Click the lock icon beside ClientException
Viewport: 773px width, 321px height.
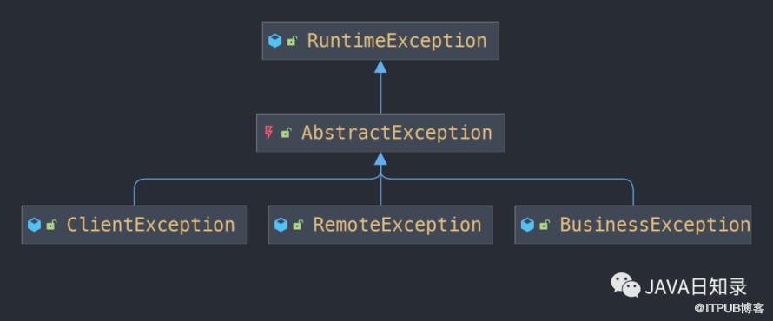click(x=50, y=226)
